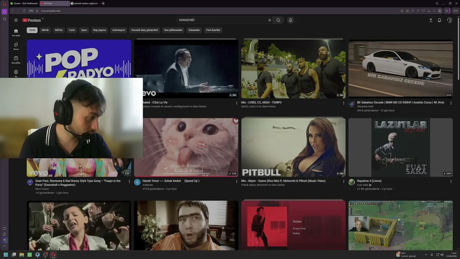Open the Lazutlar Fuat Saka thumbnail
Viewport: 460px width, 259px height.
pos(400,147)
